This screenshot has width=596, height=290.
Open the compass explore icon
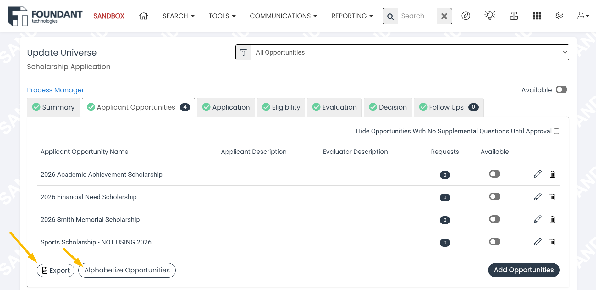[466, 16]
